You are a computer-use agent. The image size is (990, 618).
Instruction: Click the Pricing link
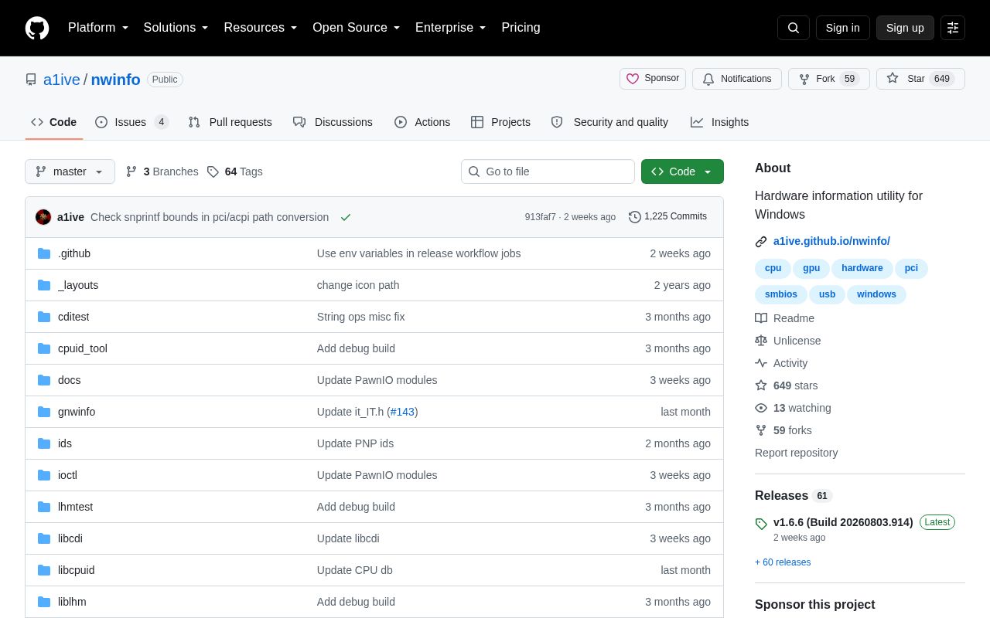tap(521, 28)
